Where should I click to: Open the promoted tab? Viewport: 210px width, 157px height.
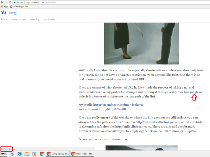point(50,19)
